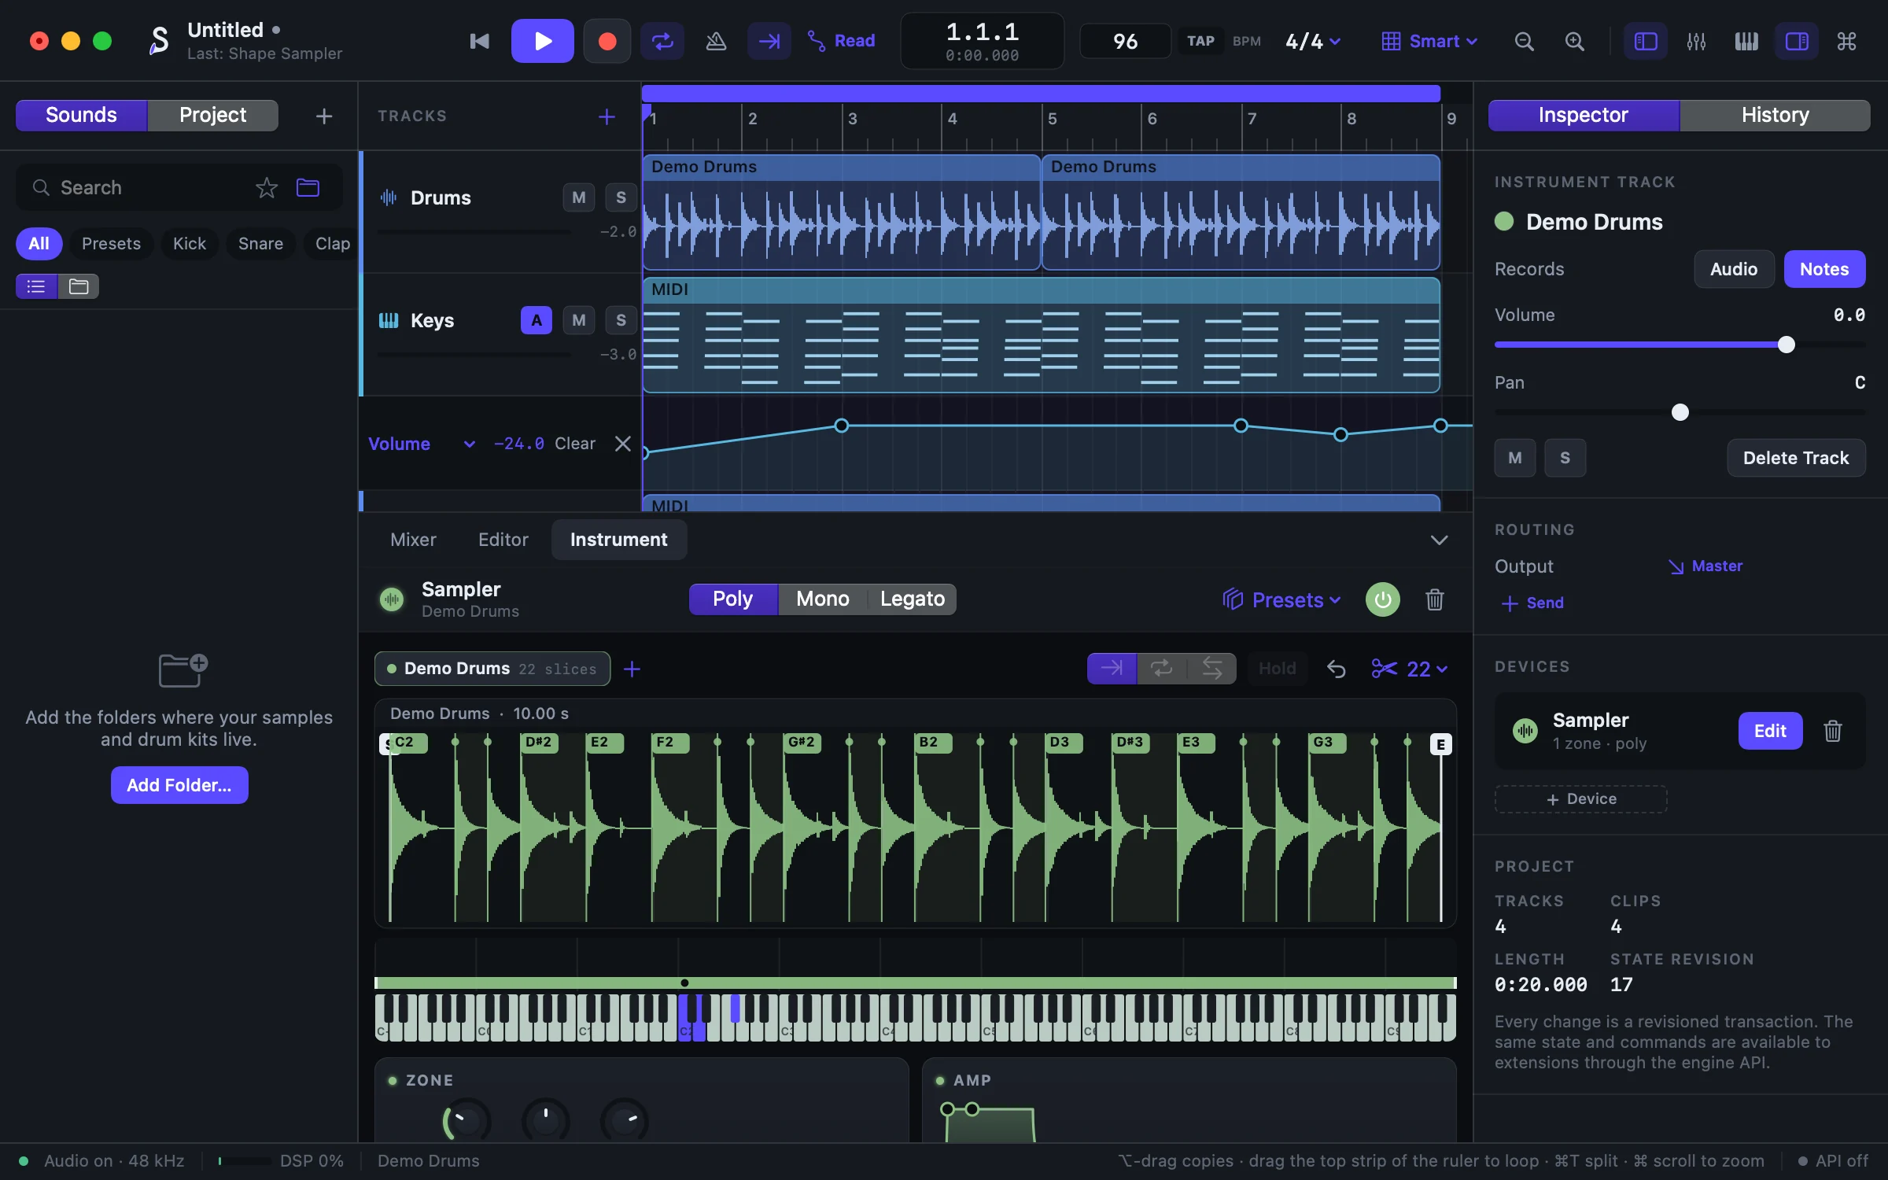The height and width of the screenshot is (1180, 1888).
Task: Start playback with the Play button
Action: point(542,41)
